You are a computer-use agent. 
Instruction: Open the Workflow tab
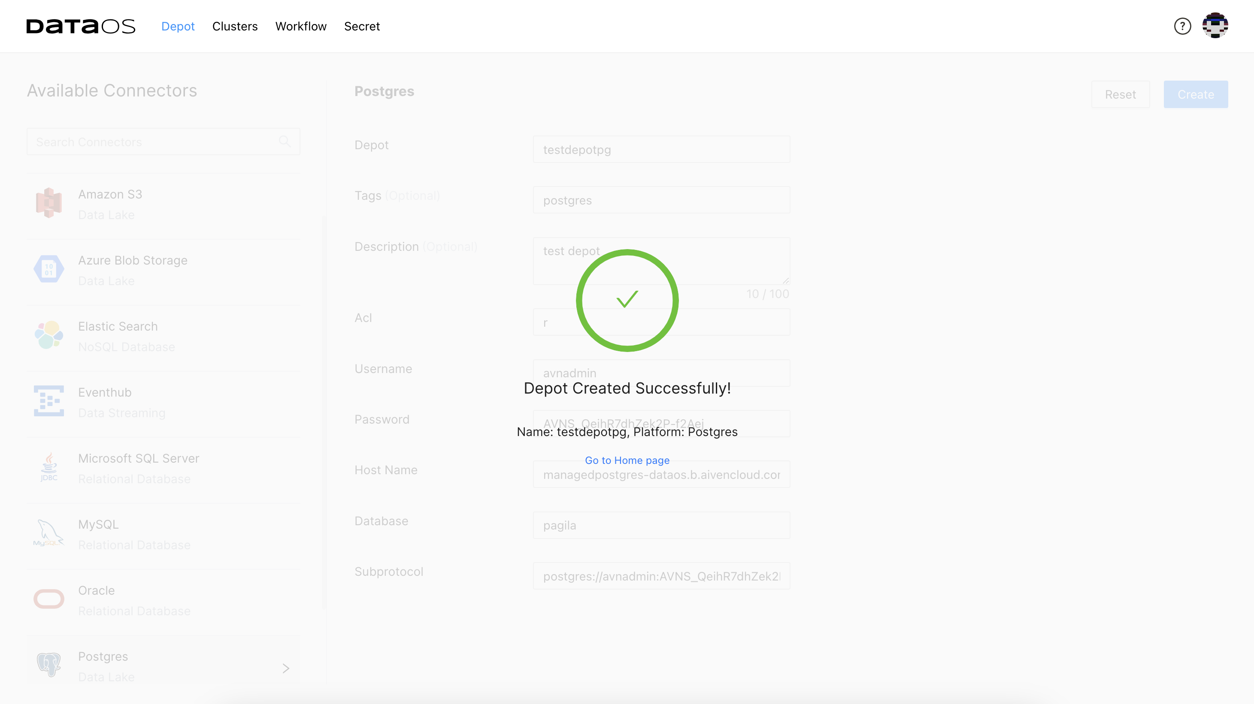click(x=301, y=26)
